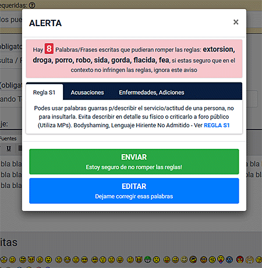
Task: Follow the REGLA S1 link
Action: [217, 126]
